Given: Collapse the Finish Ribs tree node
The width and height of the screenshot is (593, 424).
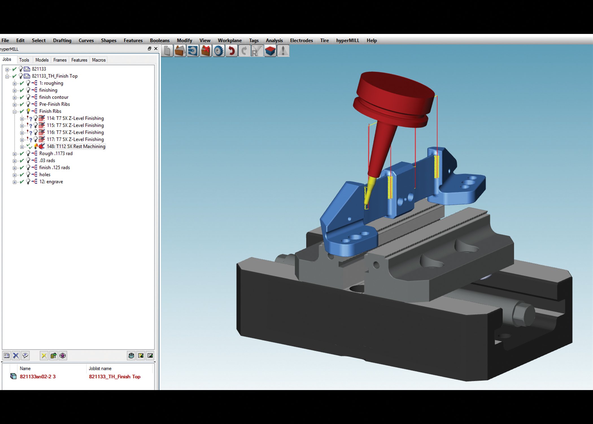Looking at the screenshot, I should point(14,111).
